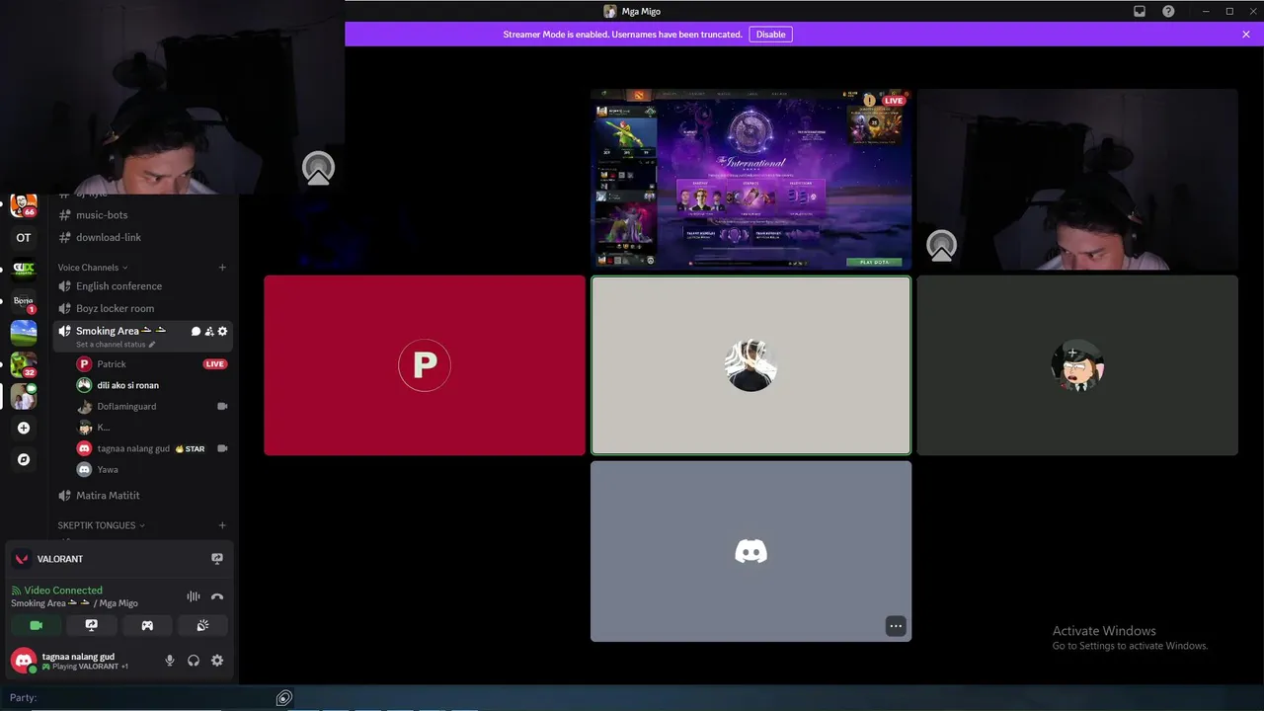Create channel in Voice Channels category

[222, 268]
